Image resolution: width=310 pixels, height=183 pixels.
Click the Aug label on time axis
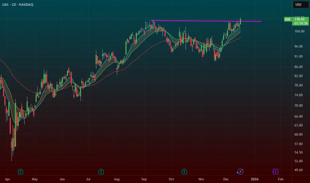pos(117,179)
